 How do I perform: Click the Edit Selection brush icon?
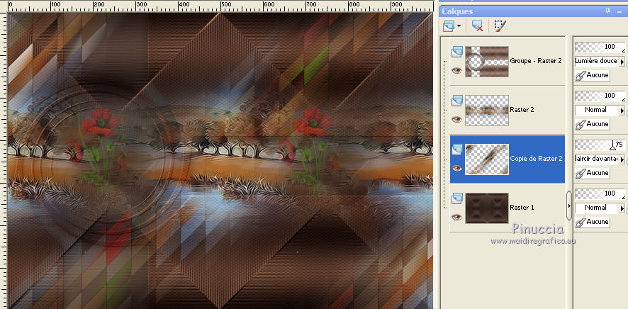(500, 26)
